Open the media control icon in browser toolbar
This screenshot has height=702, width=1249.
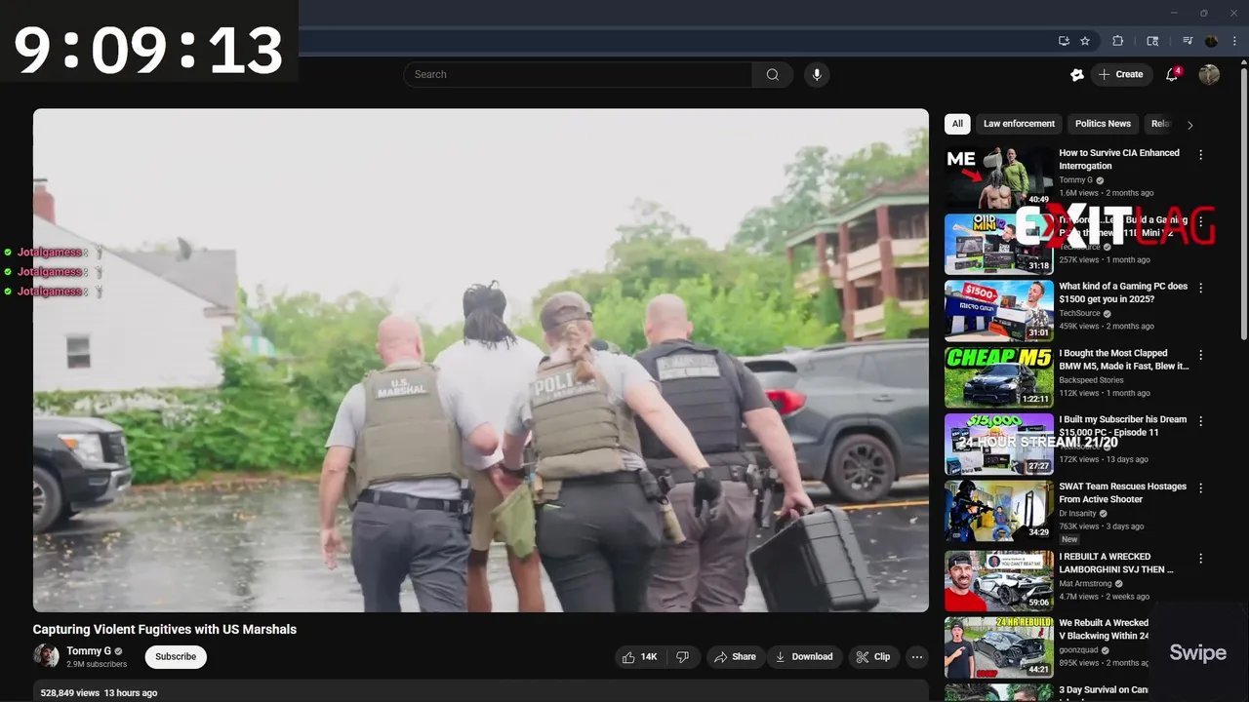point(1188,41)
